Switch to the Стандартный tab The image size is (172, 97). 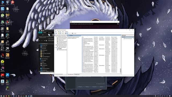click(x=77, y=74)
